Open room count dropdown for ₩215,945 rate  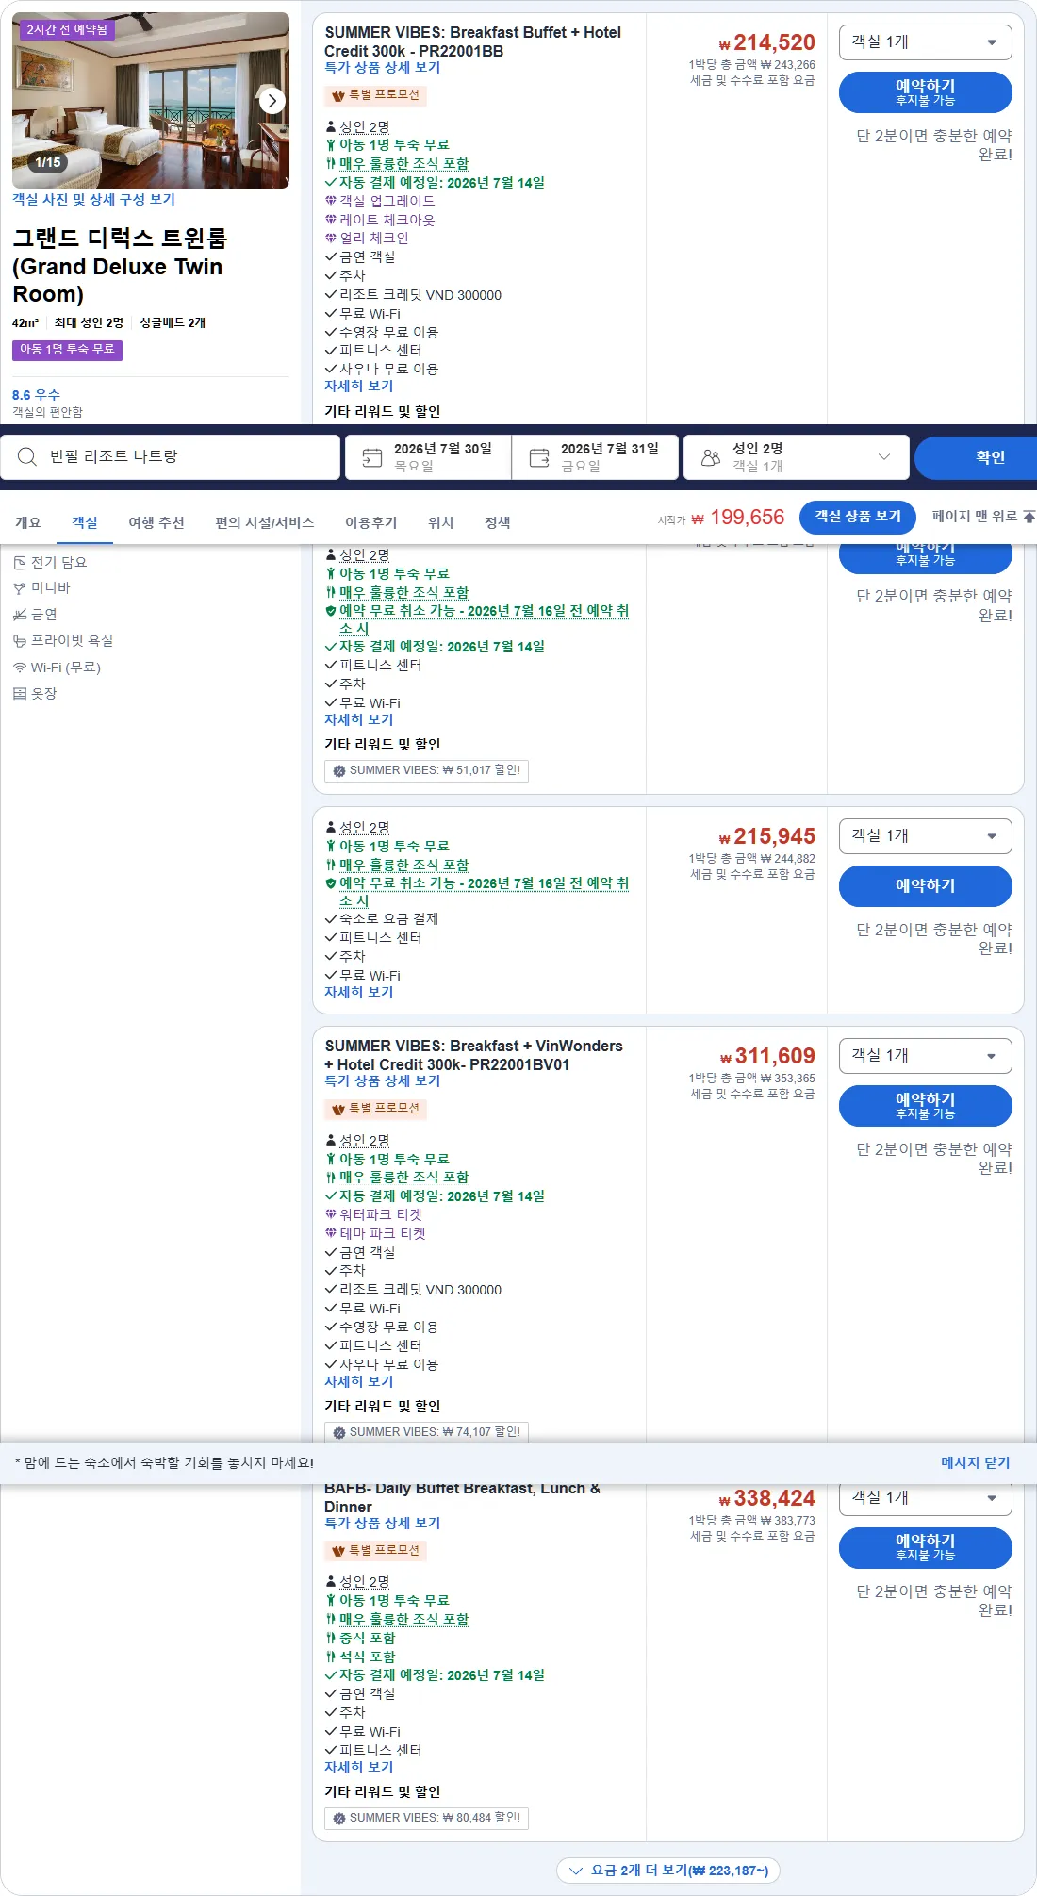point(925,836)
